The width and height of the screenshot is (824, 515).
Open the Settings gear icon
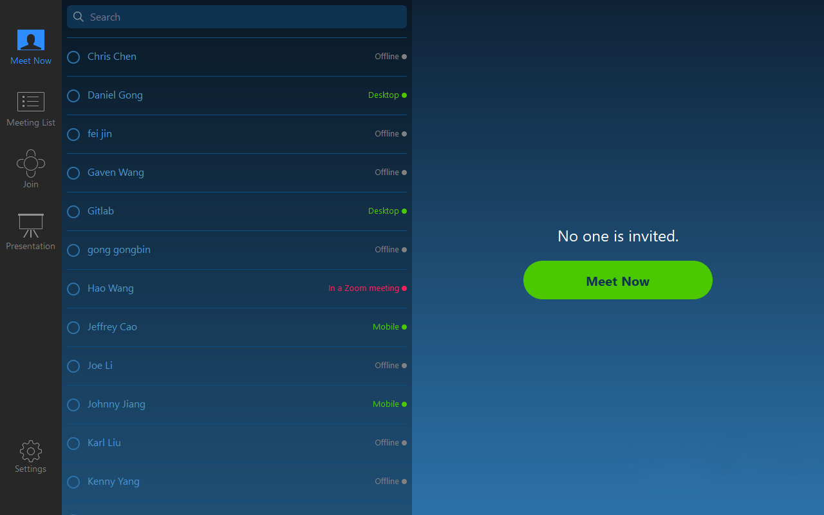[x=31, y=451]
